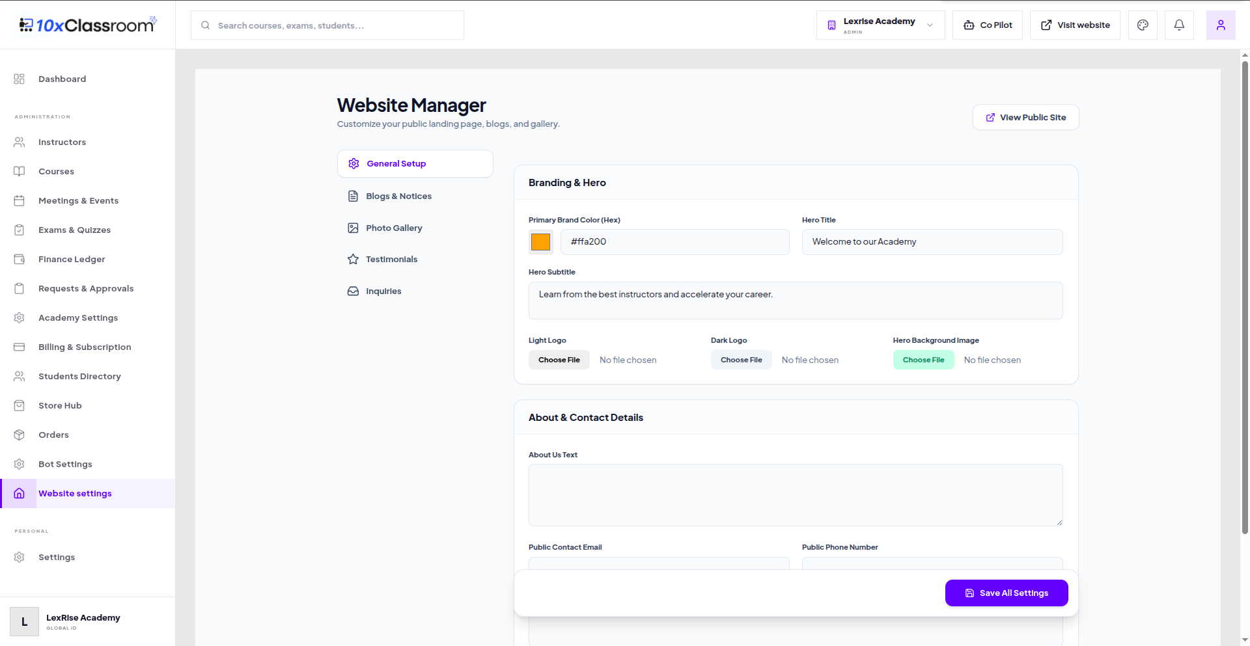This screenshot has height=646, width=1250.
Task: Click the View Public Site link
Action: (1025, 117)
